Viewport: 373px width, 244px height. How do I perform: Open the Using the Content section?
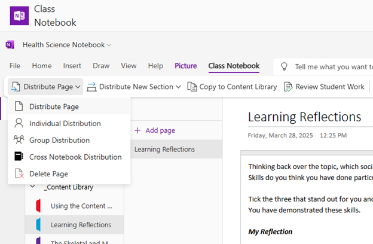[75, 206]
